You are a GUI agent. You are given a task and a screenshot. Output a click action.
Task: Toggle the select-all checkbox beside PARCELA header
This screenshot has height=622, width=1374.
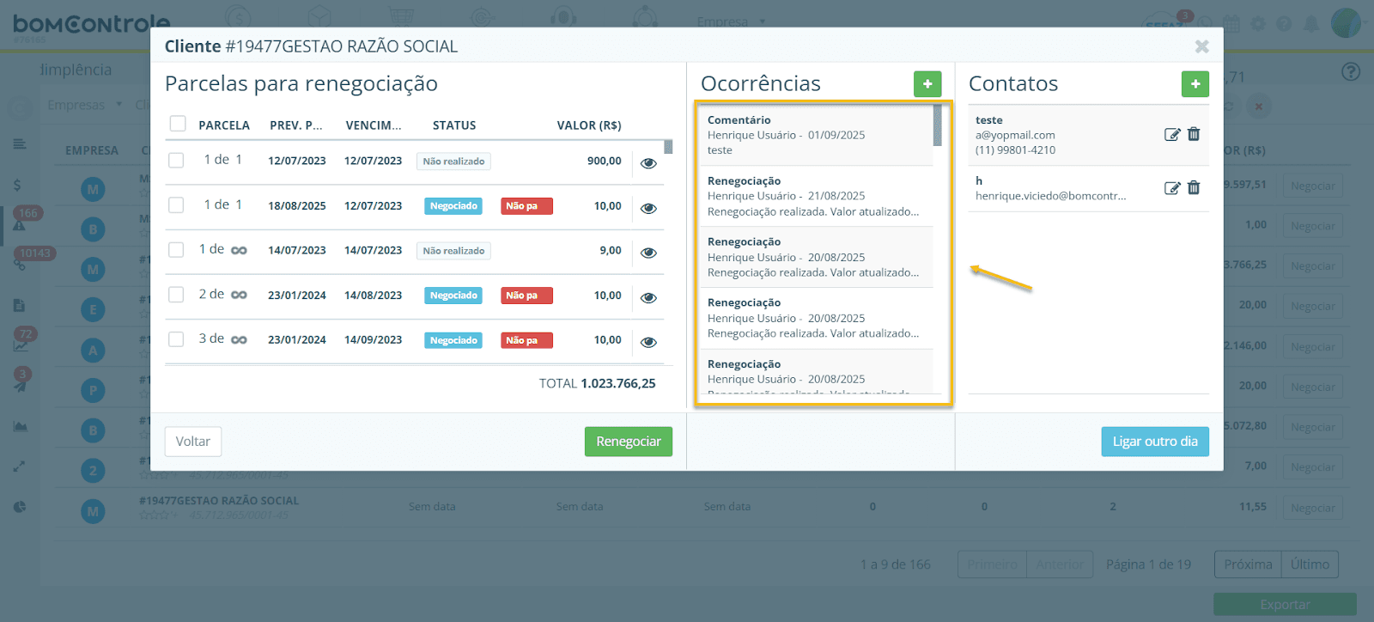178,124
